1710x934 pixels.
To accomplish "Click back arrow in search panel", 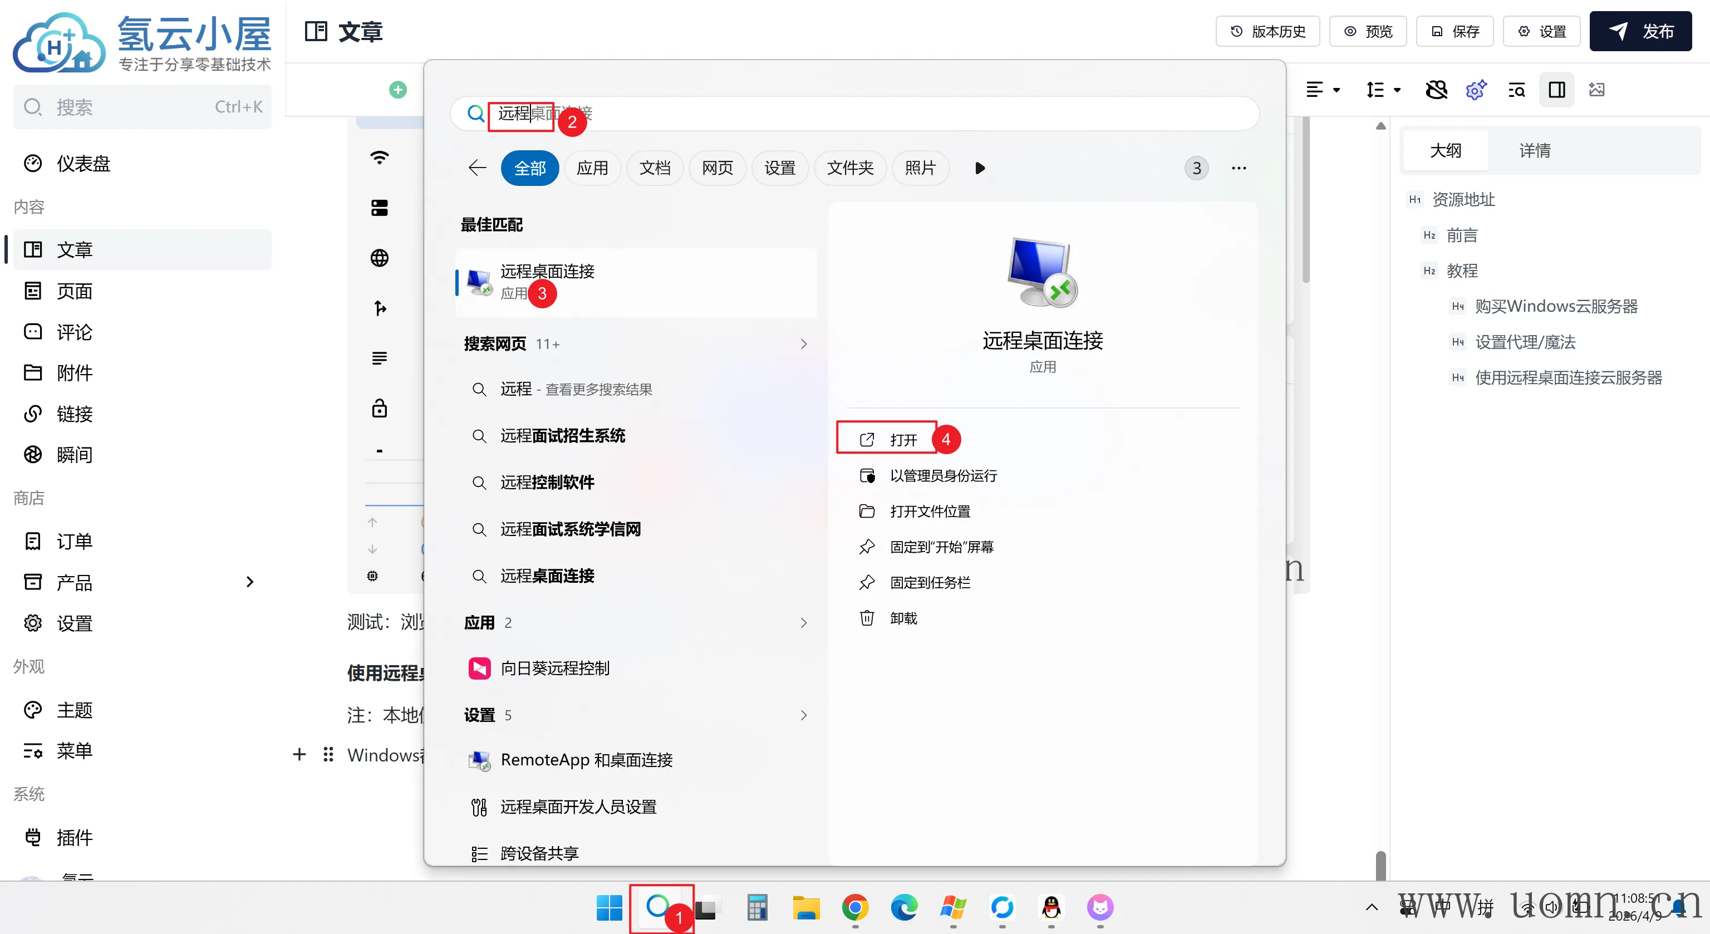I will coord(477,168).
